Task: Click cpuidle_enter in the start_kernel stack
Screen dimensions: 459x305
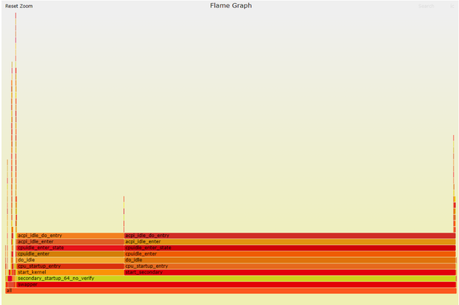Action: 70,254
